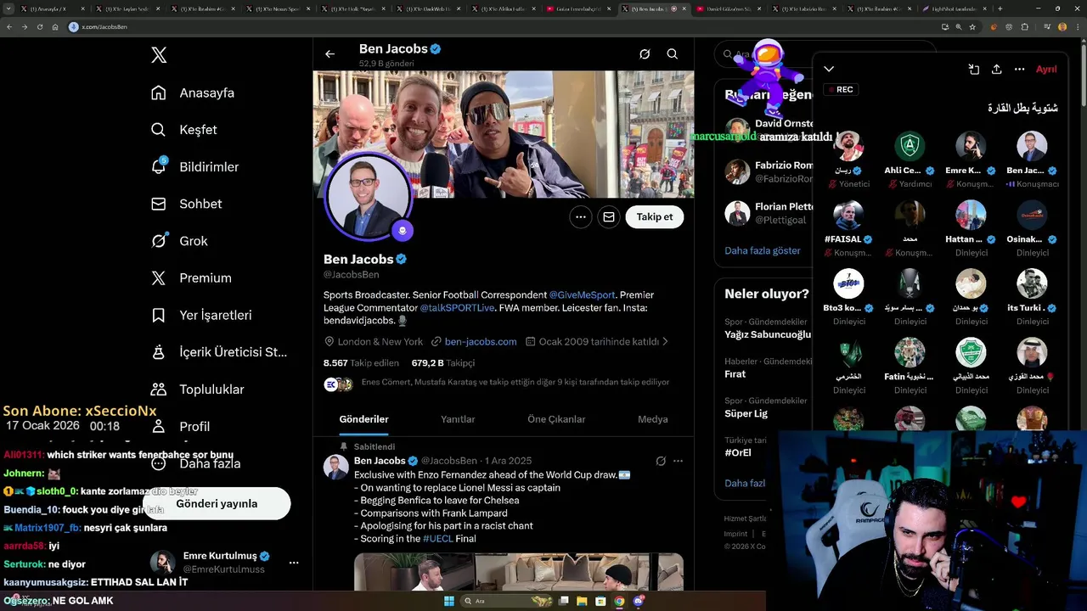This screenshot has width=1087, height=611.
Task: Open Keşfet in the sidebar
Action: pos(183,130)
